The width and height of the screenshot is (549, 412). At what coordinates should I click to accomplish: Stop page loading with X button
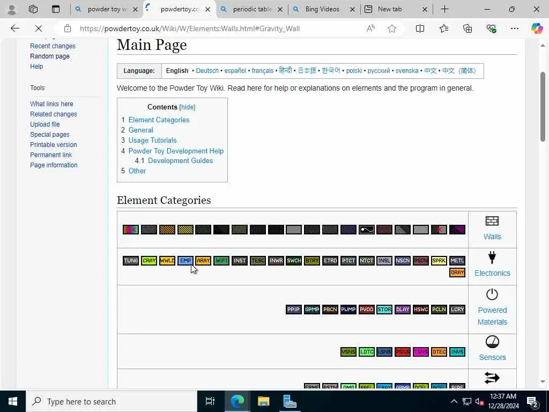(x=39, y=28)
